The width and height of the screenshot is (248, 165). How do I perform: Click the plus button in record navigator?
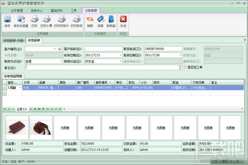click(x=43, y=109)
